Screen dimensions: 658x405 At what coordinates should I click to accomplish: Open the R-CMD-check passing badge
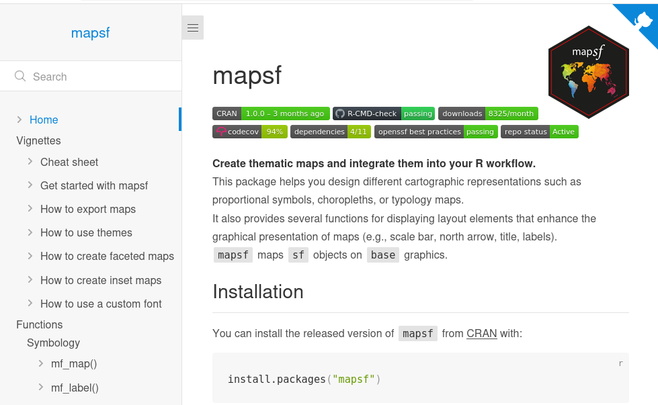[x=384, y=114]
